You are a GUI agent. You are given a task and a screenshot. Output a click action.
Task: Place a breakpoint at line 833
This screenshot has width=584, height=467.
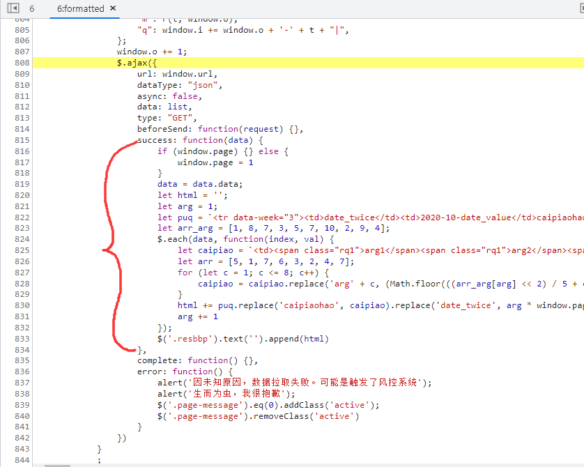pyautogui.click(x=22, y=339)
